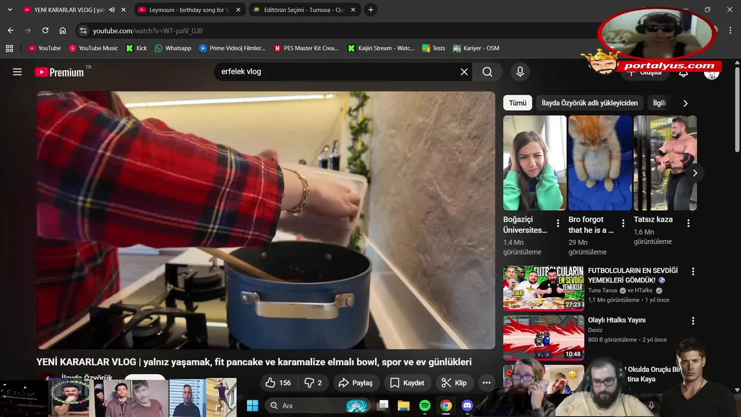The height and width of the screenshot is (417, 741).
Task: Open Boğaziçi Üniversitesi short thumbnail
Action: tap(535, 163)
